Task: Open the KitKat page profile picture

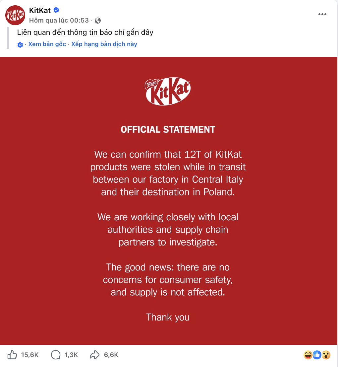Action: coord(15,15)
